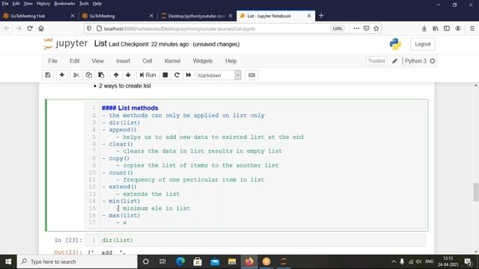Go to the Firefox home page

pos(41,28)
